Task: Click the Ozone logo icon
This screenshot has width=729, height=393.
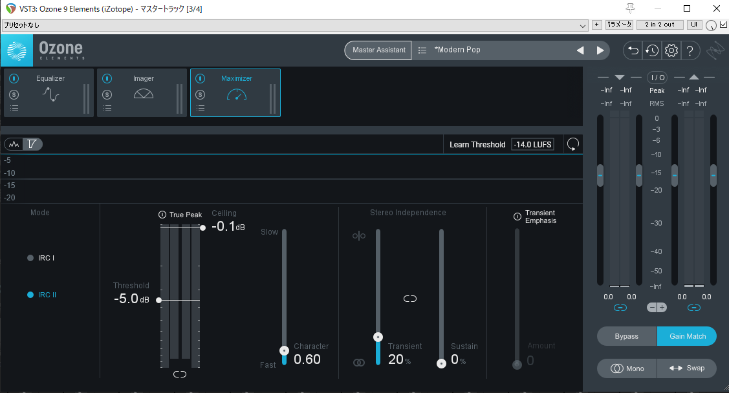Action: click(x=17, y=50)
